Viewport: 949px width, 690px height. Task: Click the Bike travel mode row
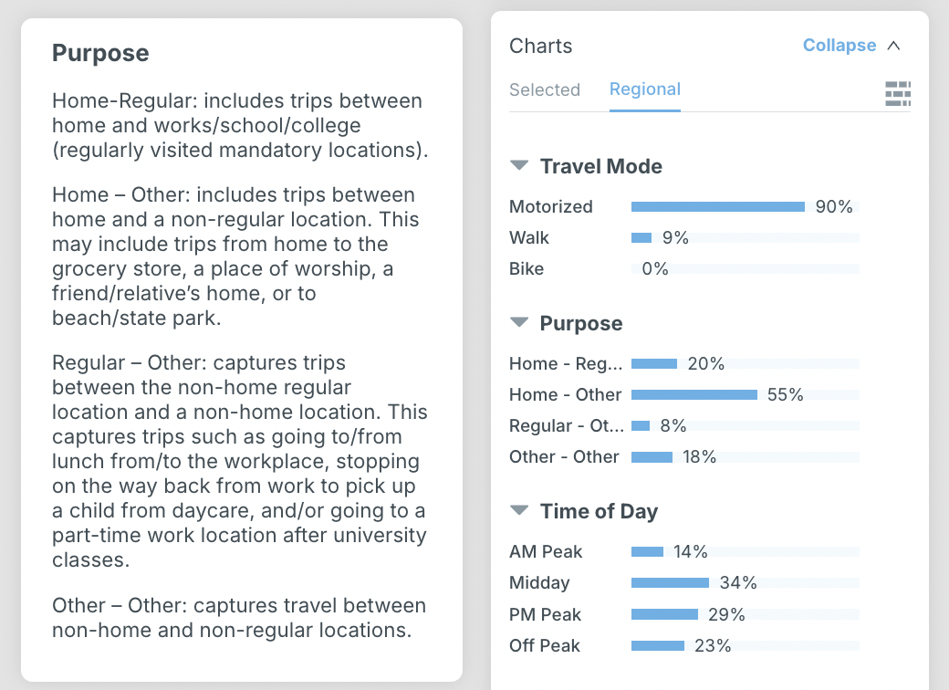pyautogui.click(x=527, y=269)
